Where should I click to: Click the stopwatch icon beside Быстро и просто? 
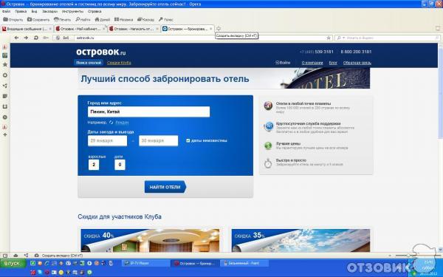[x=268, y=163]
